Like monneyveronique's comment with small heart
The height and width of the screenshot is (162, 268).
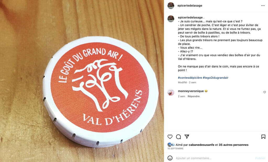click(x=265, y=92)
